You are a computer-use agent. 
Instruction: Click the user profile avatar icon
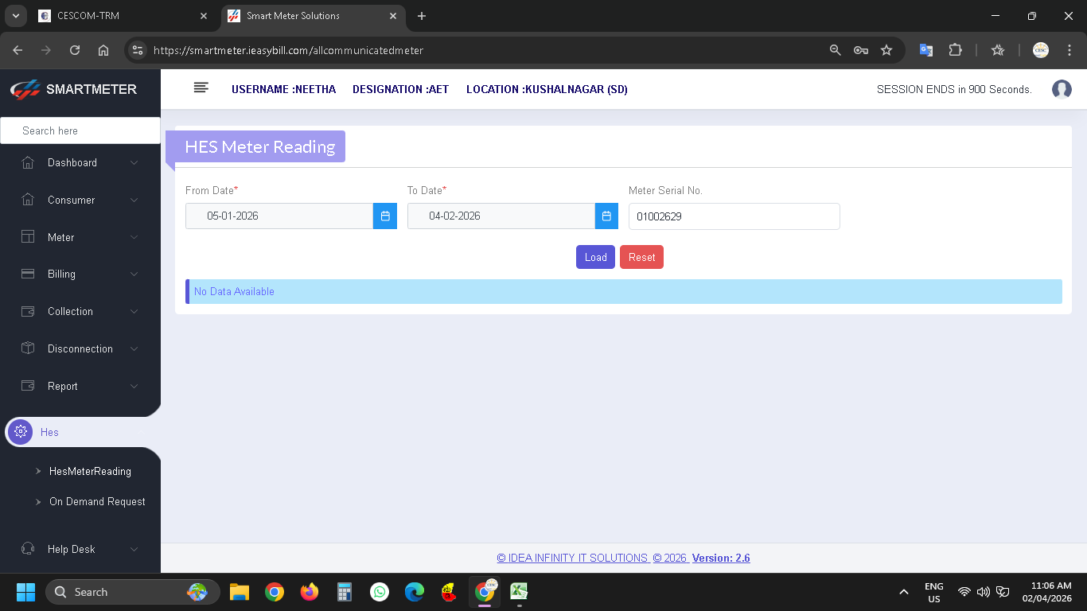pyautogui.click(x=1062, y=89)
